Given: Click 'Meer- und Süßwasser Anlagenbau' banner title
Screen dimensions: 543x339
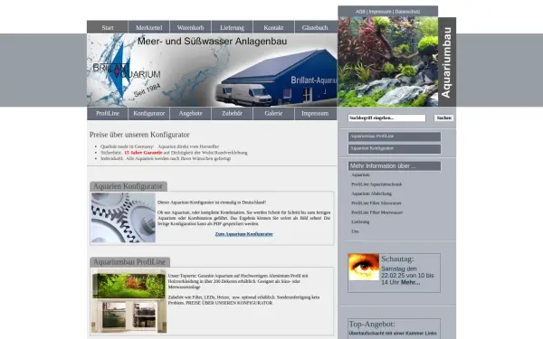Looking at the screenshot, I should [213, 42].
